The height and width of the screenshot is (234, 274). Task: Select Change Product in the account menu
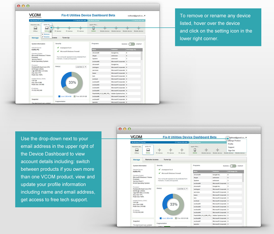(x=234, y=141)
